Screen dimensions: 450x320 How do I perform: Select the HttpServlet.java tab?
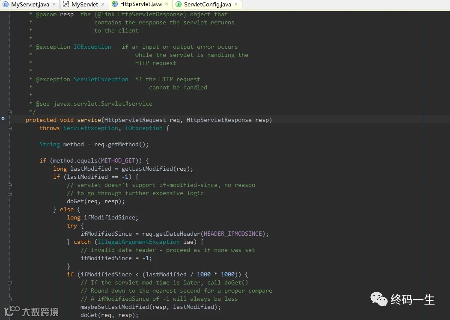140,4
